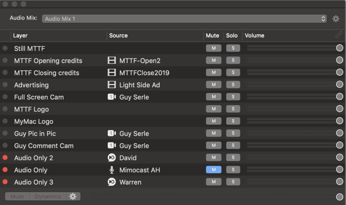346x205 pixels.
Task: Solo the Still MTTF layer
Action: pos(233,48)
